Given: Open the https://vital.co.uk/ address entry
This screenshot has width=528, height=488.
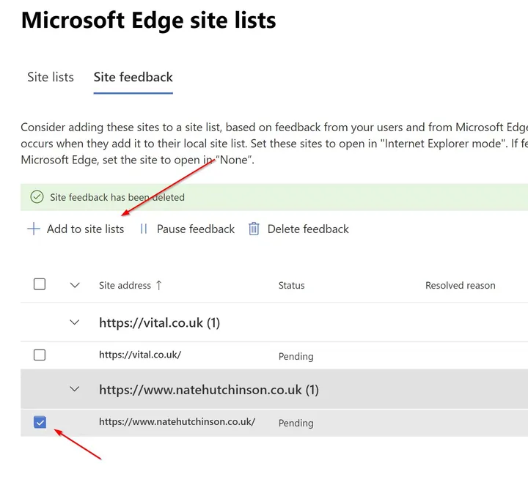Looking at the screenshot, I should [140, 355].
